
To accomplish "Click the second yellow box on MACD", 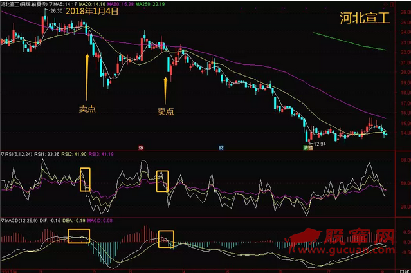I will pyautogui.click(x=166, y=239).
